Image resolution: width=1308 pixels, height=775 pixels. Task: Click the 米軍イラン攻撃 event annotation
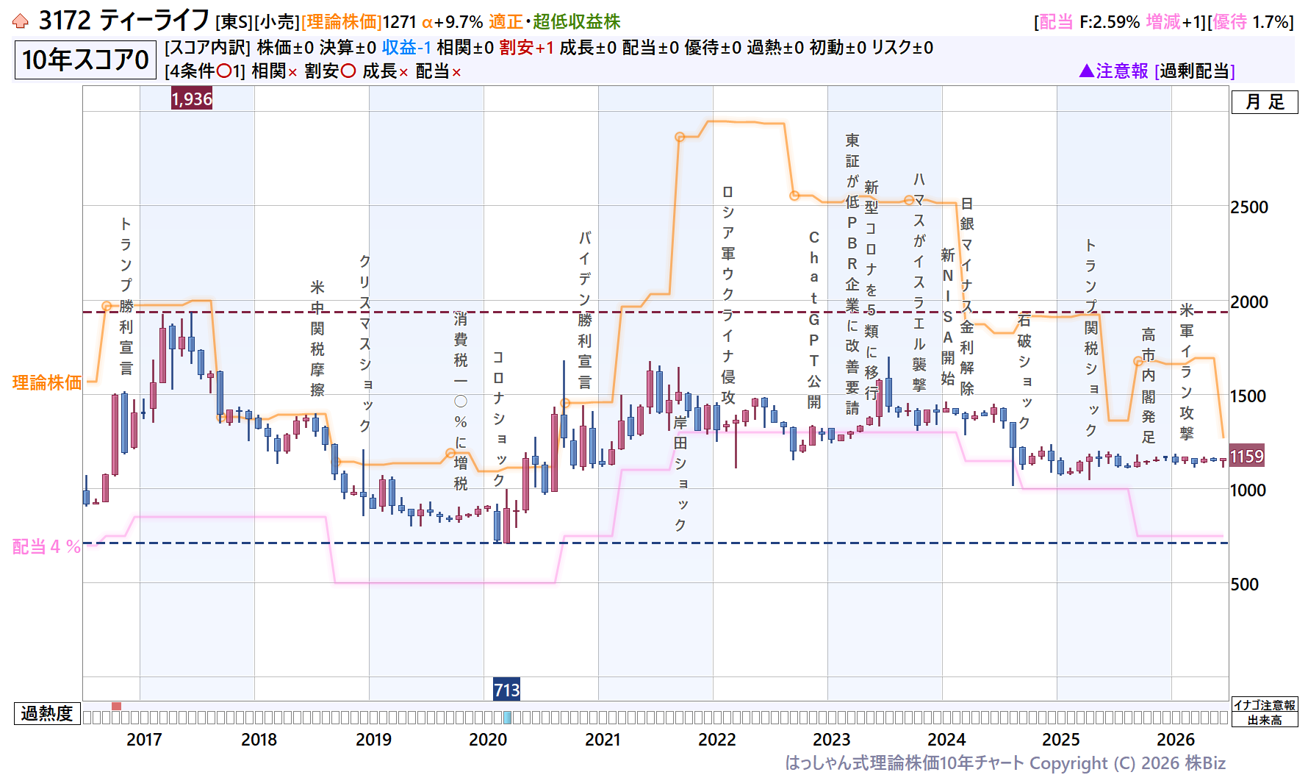1186,372
